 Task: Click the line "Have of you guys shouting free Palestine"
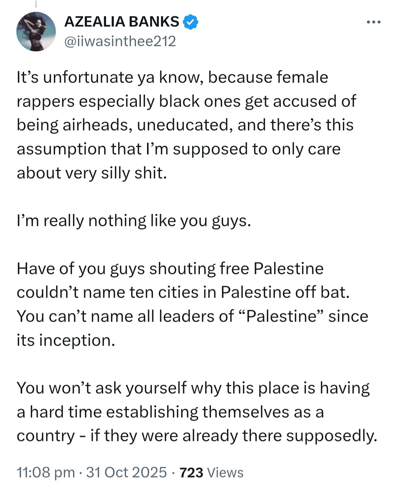[x=170, y=269]
